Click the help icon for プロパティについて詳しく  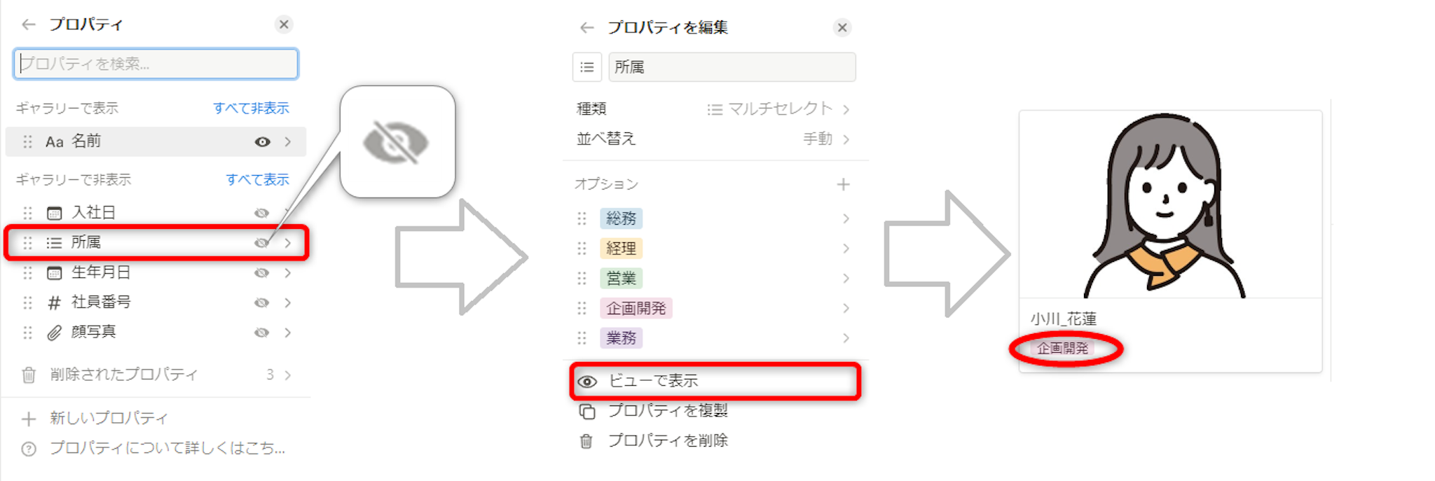[29, 449]
